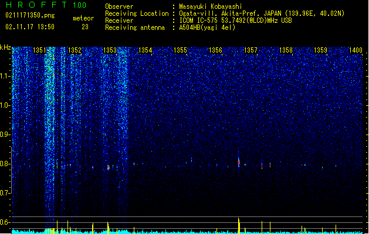Click the HROFFT 1.0.0 title text

[46, 5]
